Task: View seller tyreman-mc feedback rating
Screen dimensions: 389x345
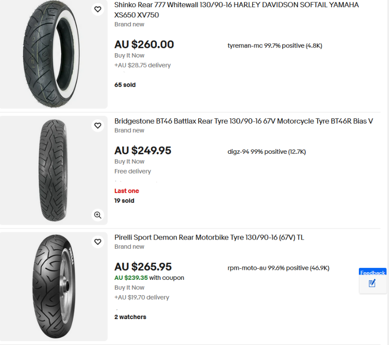Action: click(x=275, y=46)
